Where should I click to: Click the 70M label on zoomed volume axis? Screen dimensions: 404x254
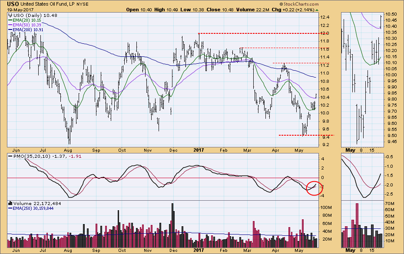click(390, 204)
